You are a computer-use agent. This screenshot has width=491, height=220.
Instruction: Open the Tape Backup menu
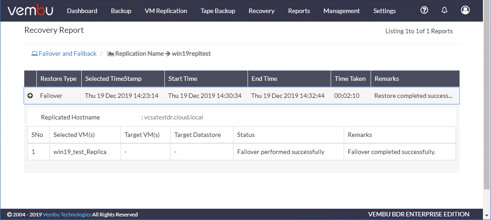click(x=218, y=11)
